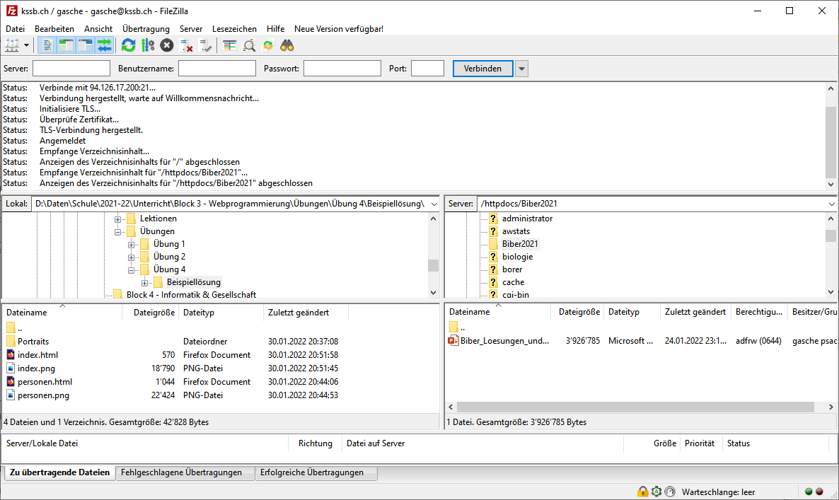839x500 pixels.
Task: Open the directory listing filters dialog
Action: (x=229, y=46)
